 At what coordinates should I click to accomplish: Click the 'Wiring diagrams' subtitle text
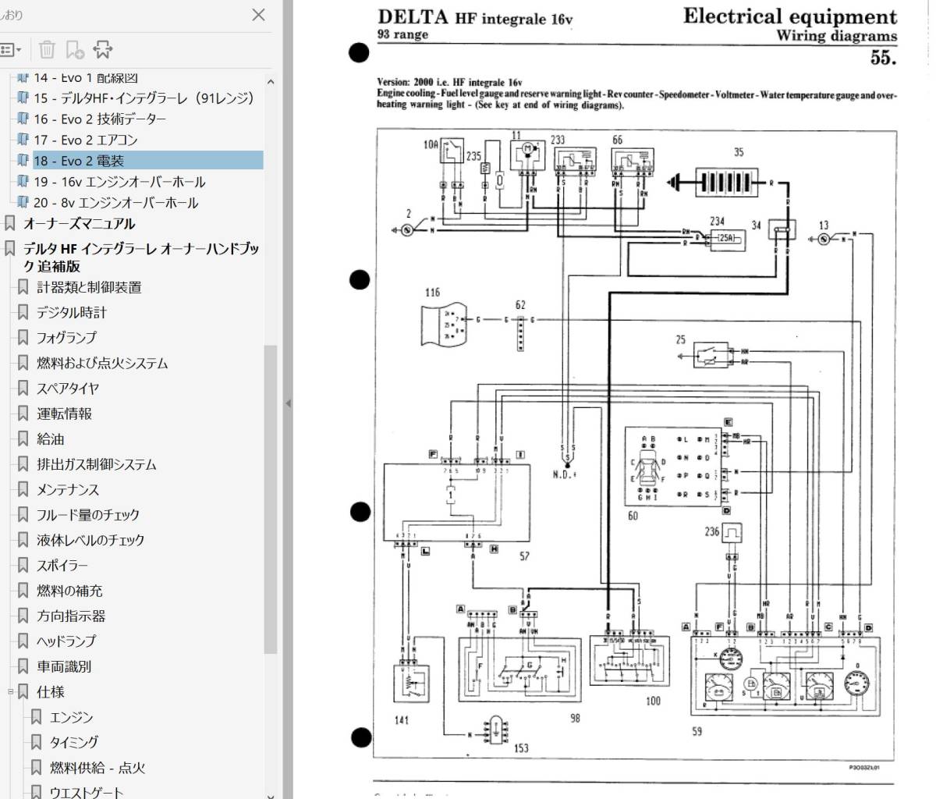(836, 35)
